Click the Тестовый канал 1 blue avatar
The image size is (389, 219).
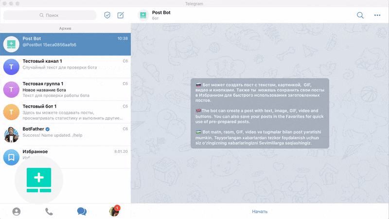click(x=11, y=67)
